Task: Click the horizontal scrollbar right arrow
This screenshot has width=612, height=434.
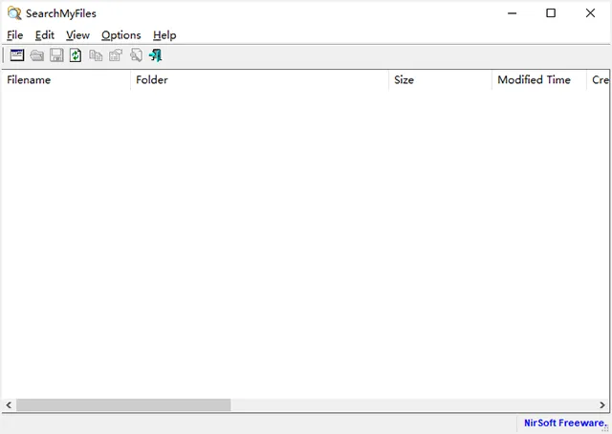Action: point(602,405)
